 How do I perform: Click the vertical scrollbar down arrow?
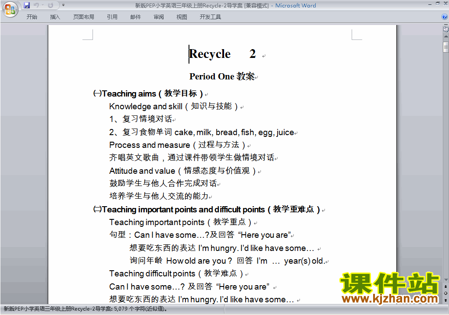(445, 280)
